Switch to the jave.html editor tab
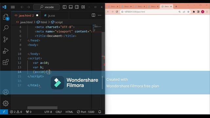Screen dimensions: 210x118 pyautogui.click(x=26, y=15)
